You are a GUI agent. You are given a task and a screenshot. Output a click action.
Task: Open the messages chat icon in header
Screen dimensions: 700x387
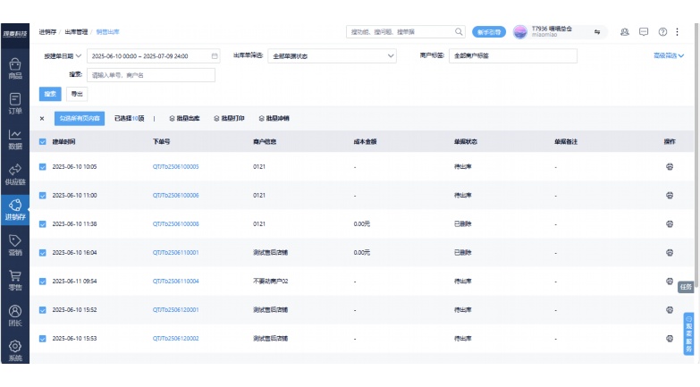[x=644, y=31]
